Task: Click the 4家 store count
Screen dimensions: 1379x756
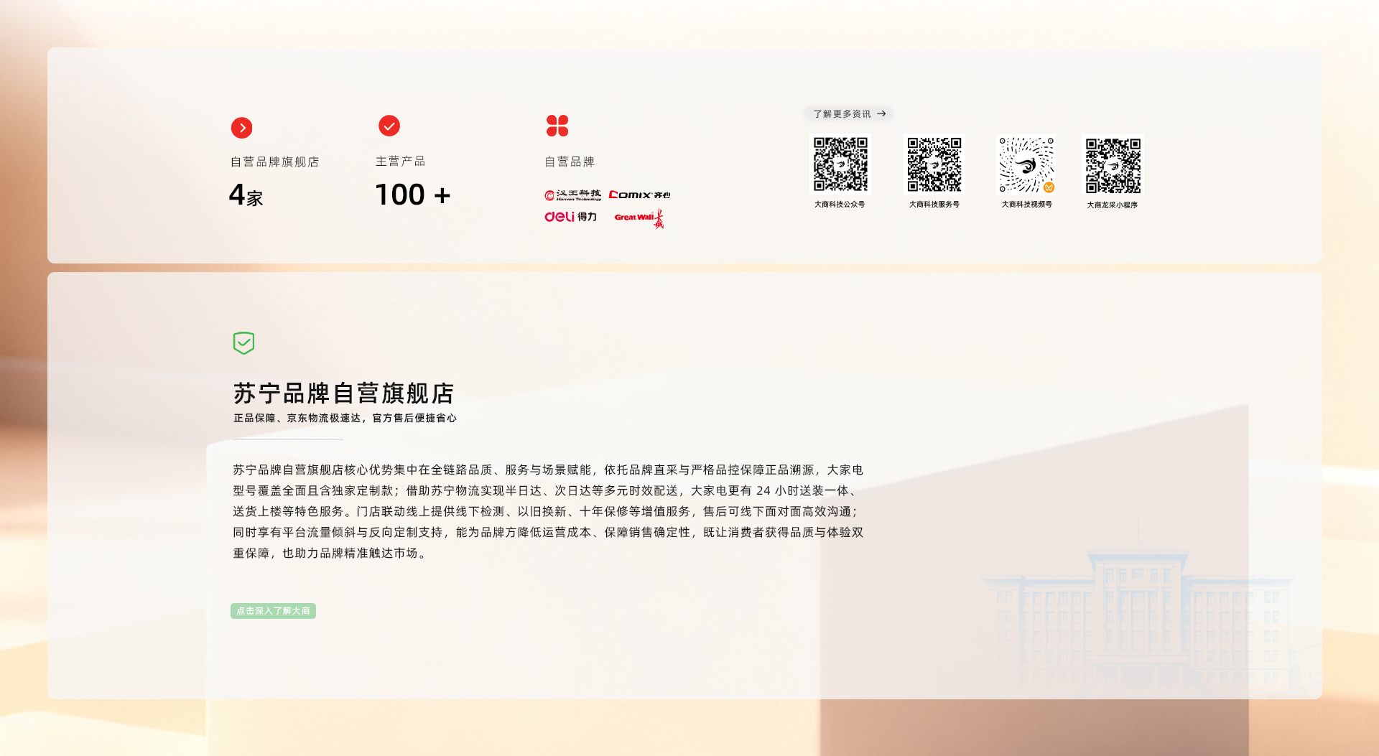Action: click(x=246, y=195)
